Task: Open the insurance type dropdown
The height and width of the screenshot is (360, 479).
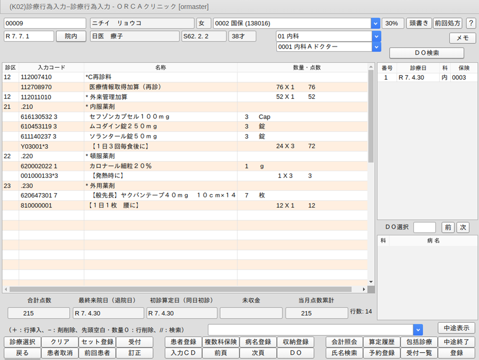Action: click(375, 24)
